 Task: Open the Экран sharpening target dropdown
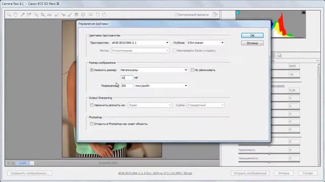pyautogui.click(x=150, y=105)
